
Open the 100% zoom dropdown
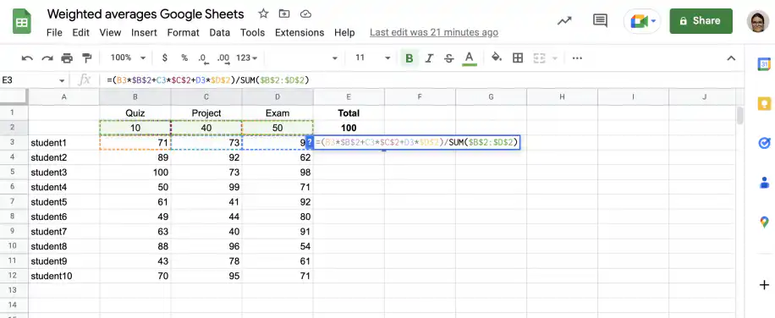pyautogui.click(x=128, y=58)
